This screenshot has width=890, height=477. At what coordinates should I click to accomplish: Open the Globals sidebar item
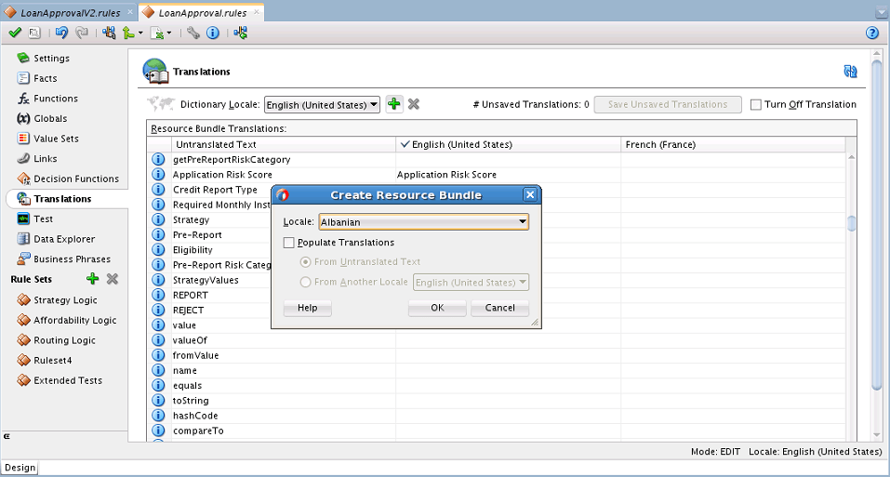[x=50, y=118]
